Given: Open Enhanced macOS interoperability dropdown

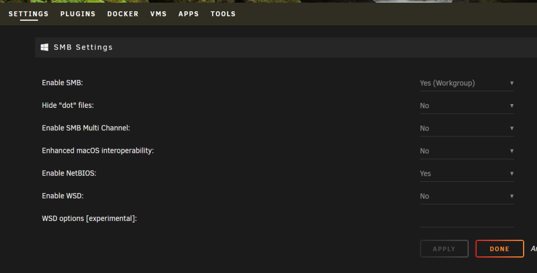Looking at the screenshot, I should coord(467,151).
